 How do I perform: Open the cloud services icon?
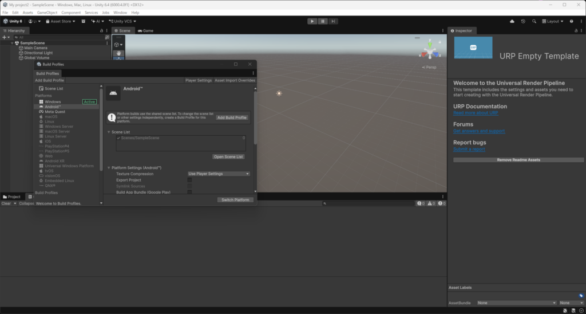(512, 21)
